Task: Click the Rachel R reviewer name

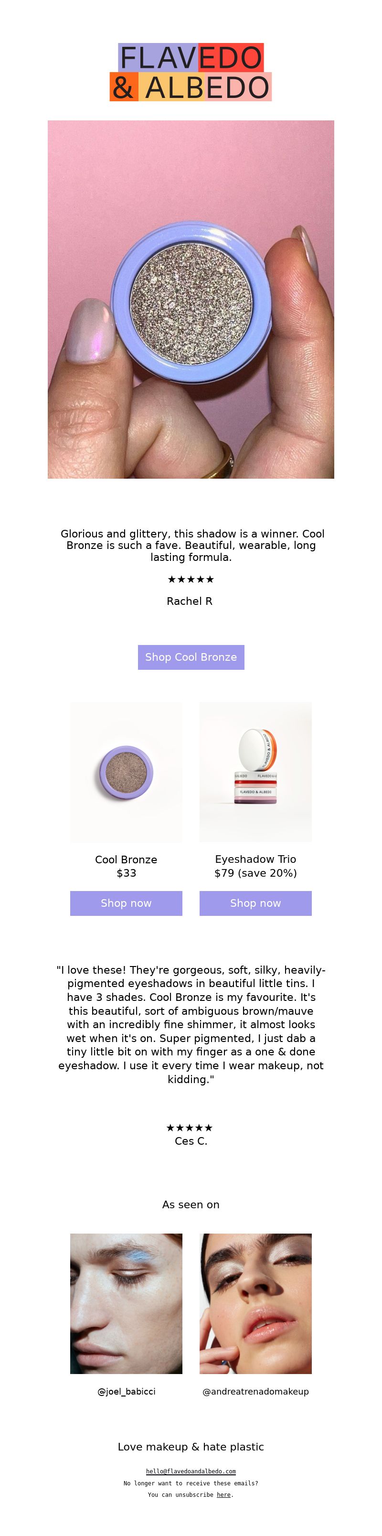Action: coord(190,601)
